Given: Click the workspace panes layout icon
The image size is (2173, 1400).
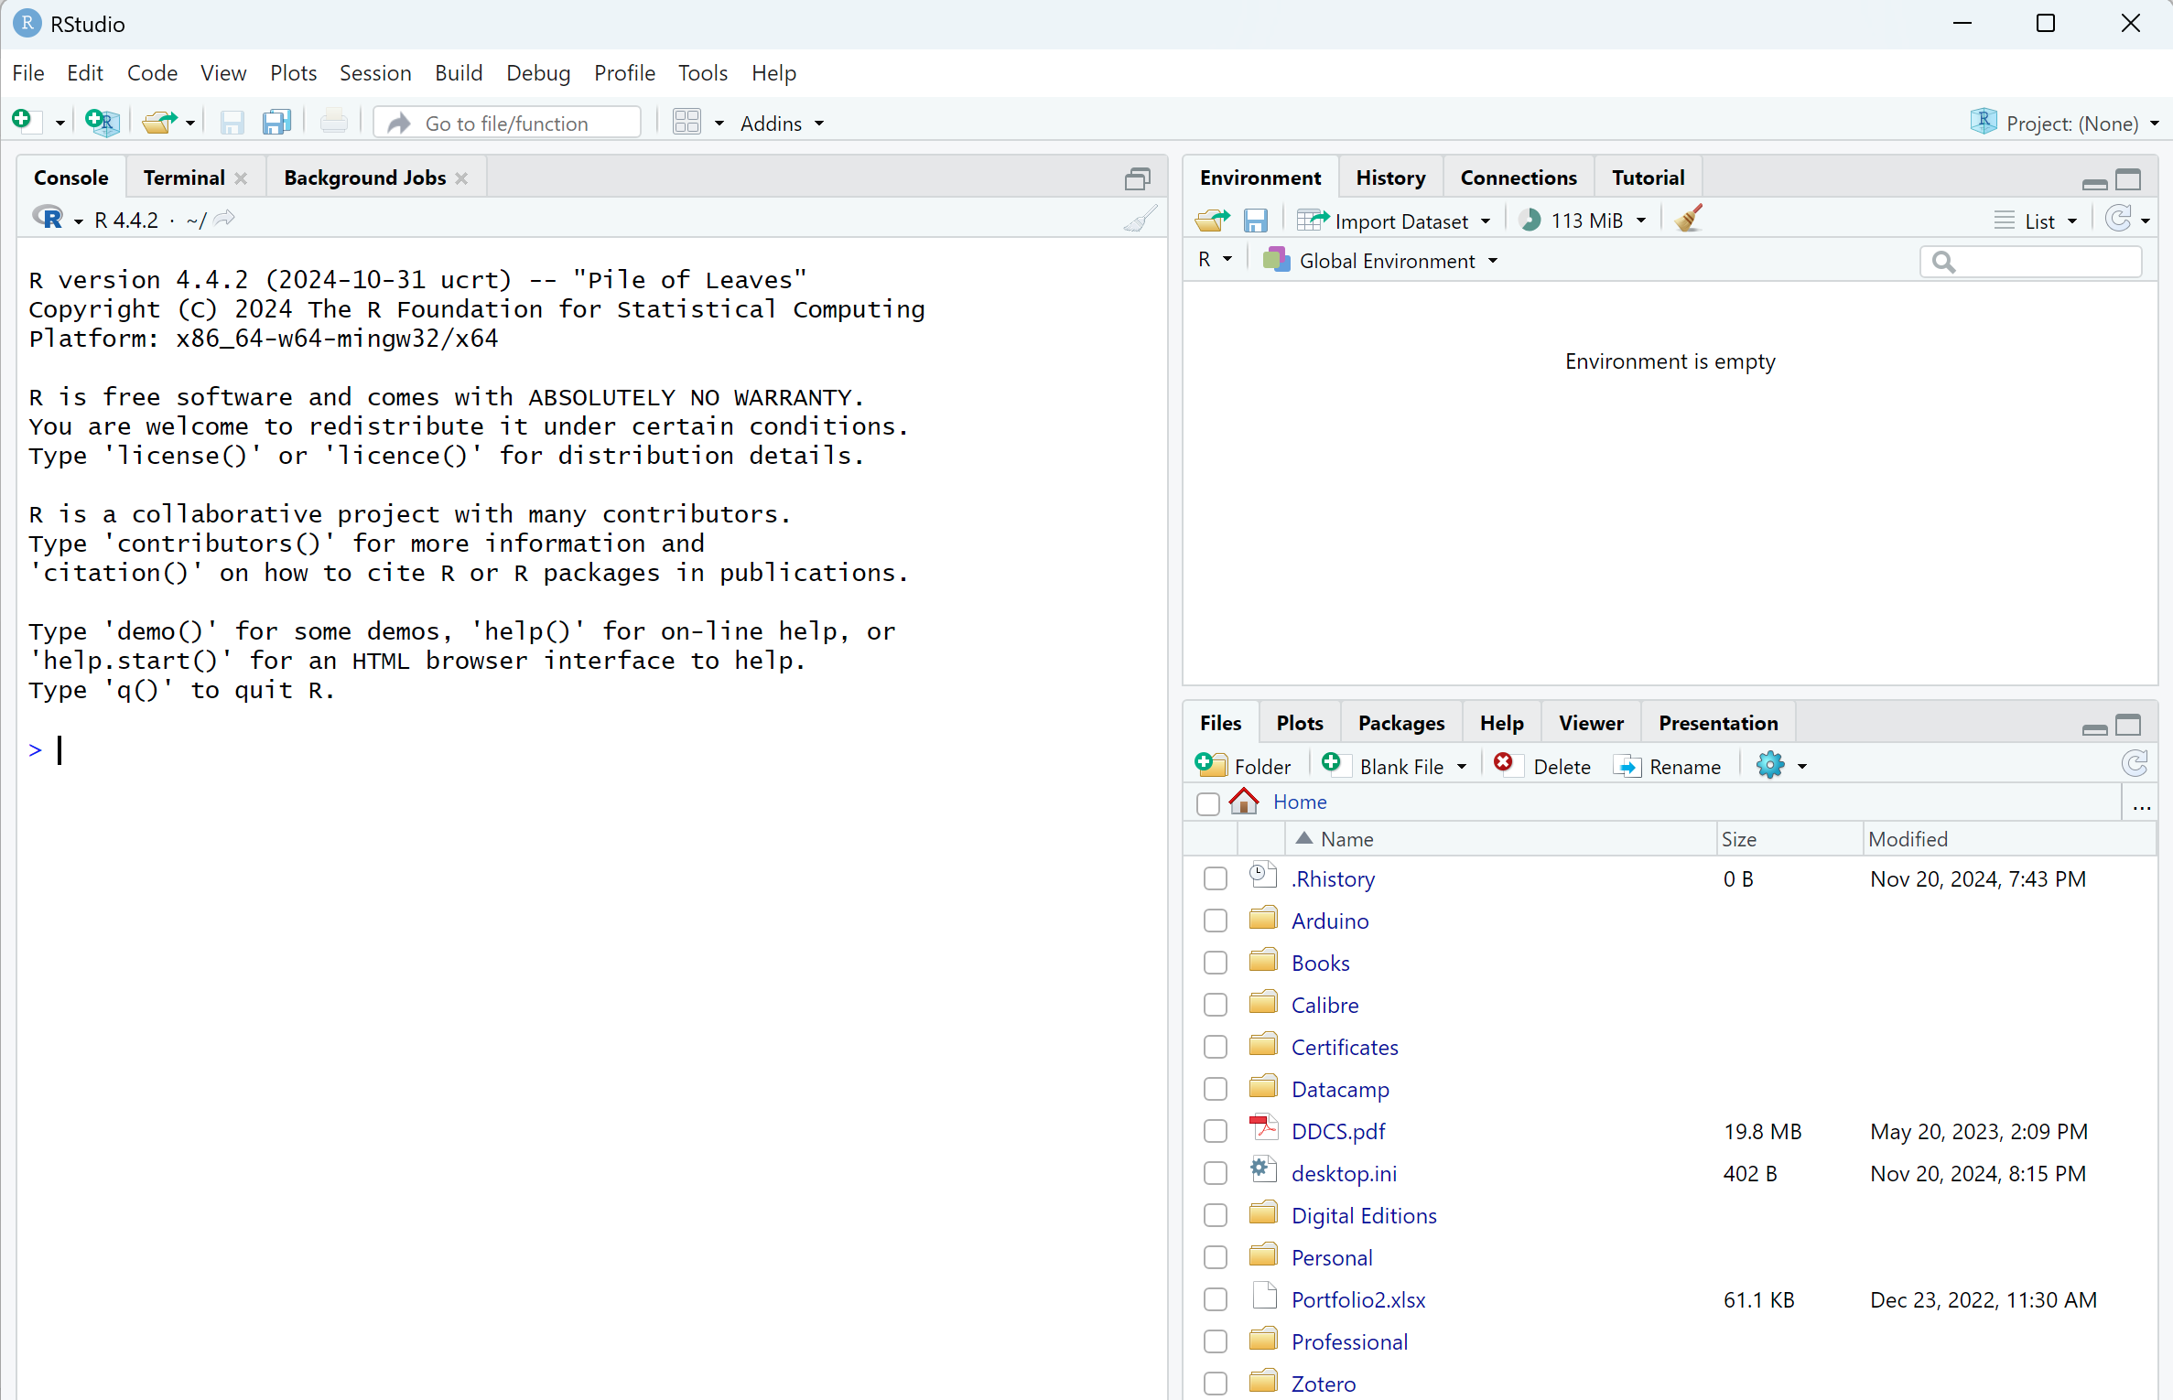Looking at the screenshot, I should [686, 123].
